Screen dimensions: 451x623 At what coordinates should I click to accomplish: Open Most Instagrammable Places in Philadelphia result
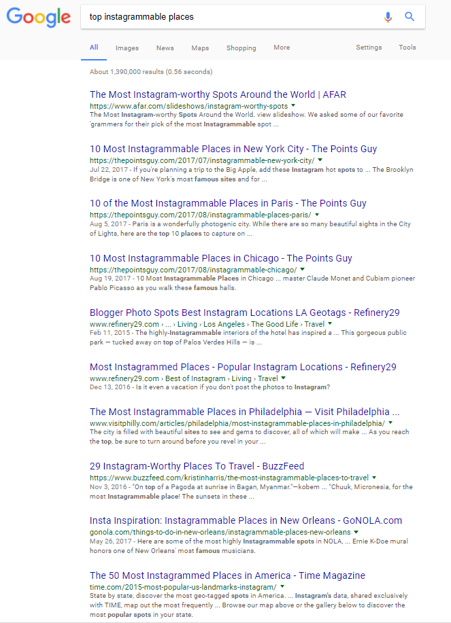(x=245, y=412)
